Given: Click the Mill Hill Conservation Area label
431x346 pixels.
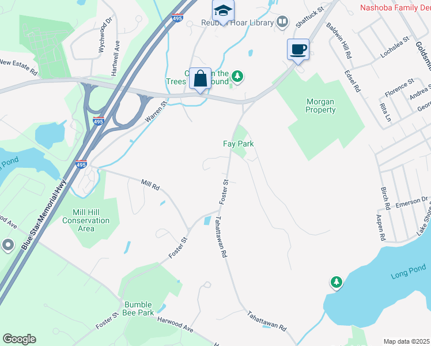Looking at the screenshot, I should click(86, 220).
